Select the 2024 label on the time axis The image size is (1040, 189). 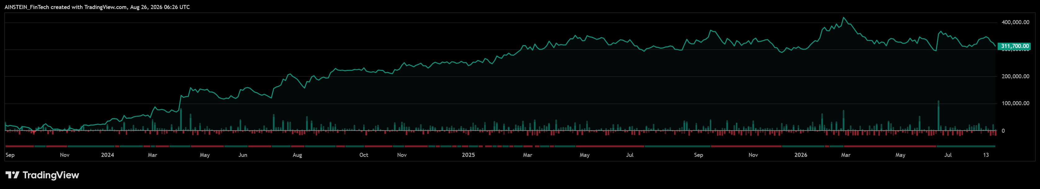pyautogui.click(x=107, y=155)
